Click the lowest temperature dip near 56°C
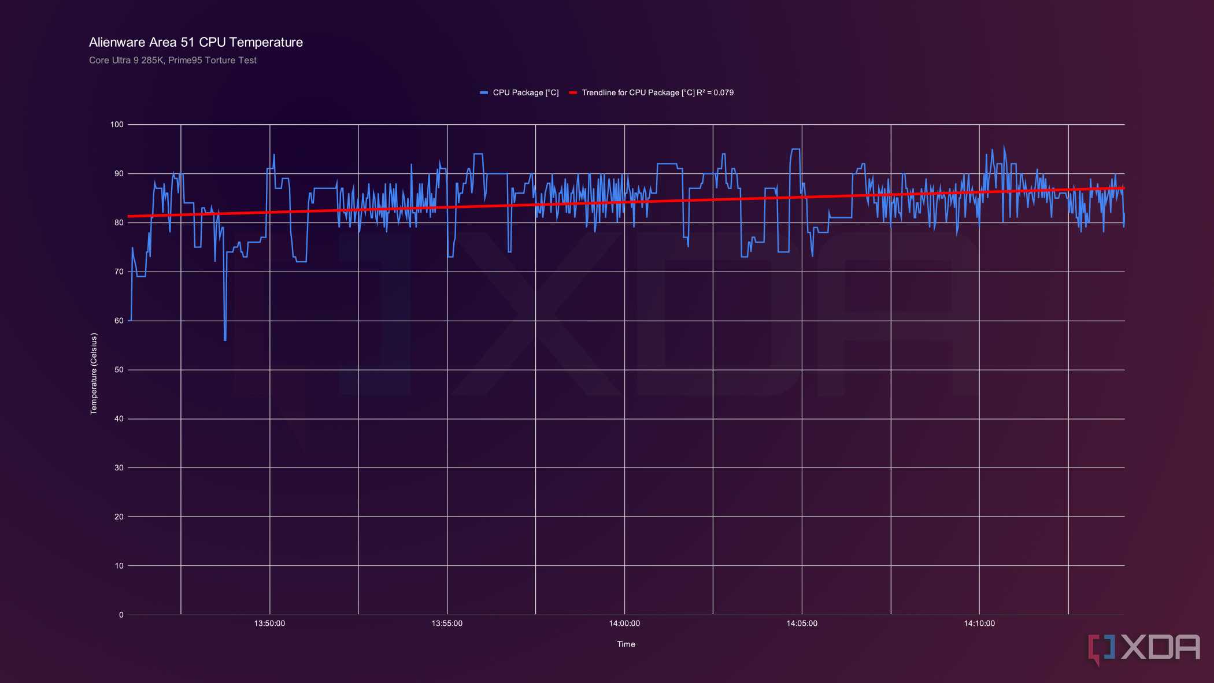 tap(225, 339)
